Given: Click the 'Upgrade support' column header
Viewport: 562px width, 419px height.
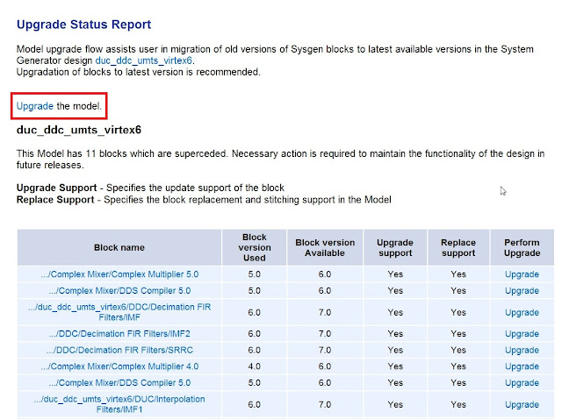Looking at the screenshot, I should pyautogui.click(x=395, y=247).
